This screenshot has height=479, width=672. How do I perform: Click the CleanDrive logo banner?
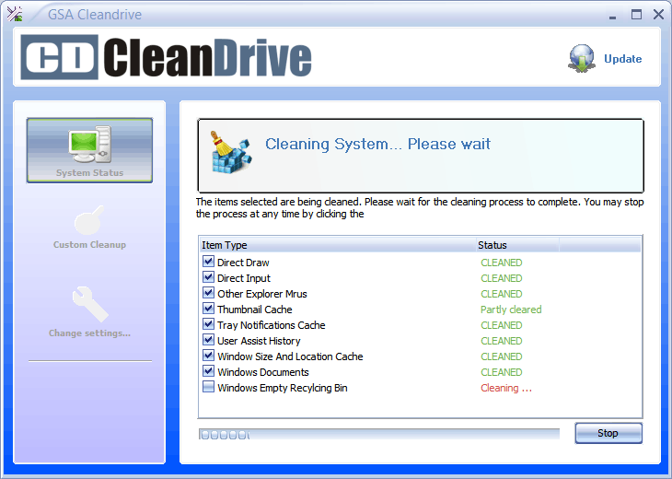167,57
